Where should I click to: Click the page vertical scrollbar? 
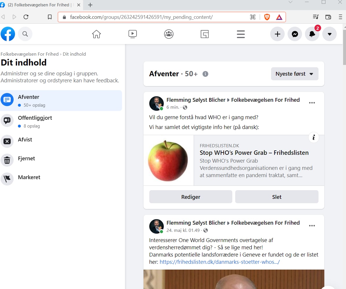(x=344, y=47)
